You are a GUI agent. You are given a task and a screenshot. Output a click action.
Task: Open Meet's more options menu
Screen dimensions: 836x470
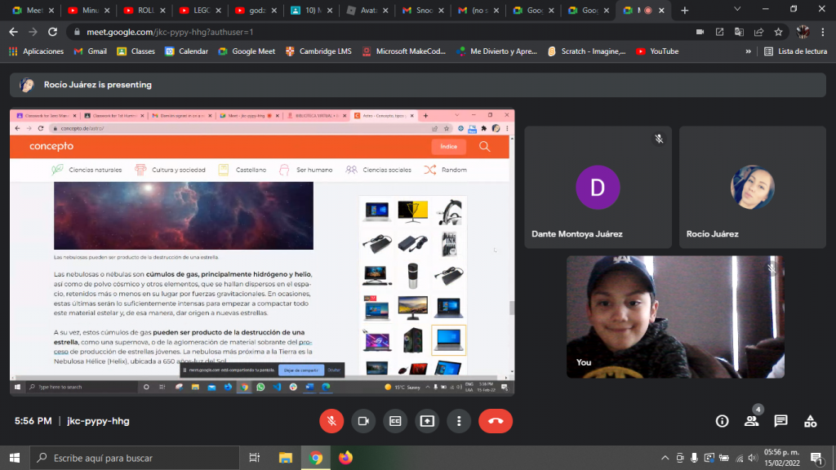click(x=460, y=421)
